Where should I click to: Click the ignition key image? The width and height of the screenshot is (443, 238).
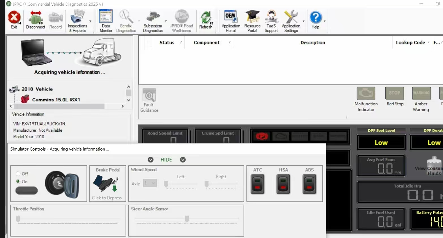click(x=62, y=184)
